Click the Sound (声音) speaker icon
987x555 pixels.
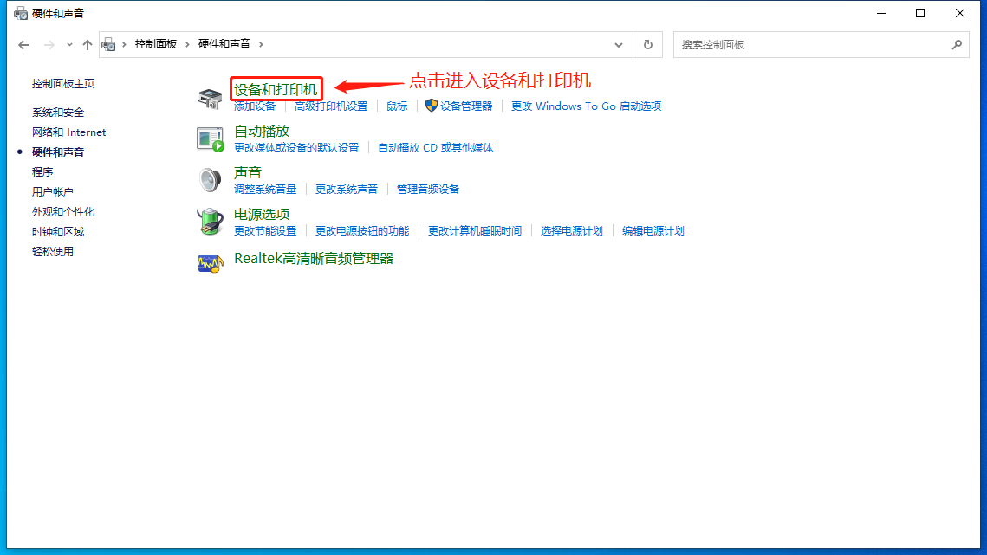(x=210, y=180)
